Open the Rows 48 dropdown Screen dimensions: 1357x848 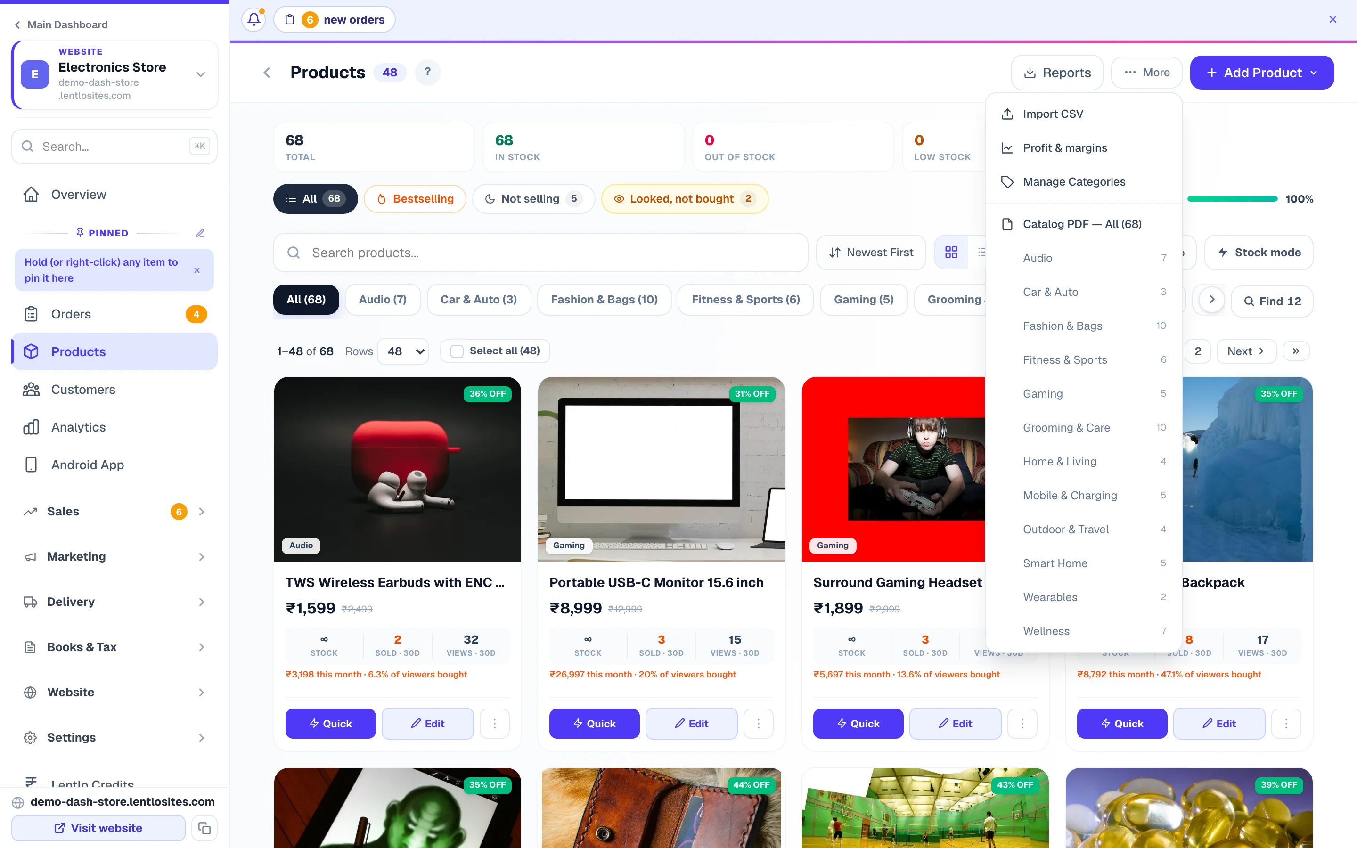(x=403, y=351)
